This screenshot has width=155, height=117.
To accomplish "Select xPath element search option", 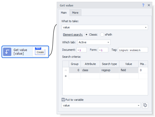I will point(102,35).
